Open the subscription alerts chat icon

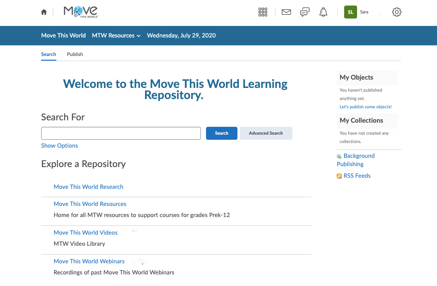coord(304,12)
